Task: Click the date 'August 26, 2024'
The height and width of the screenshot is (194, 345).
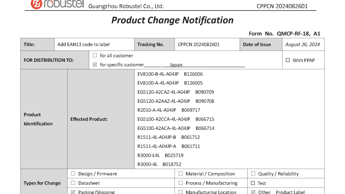Action: (302, 44)
